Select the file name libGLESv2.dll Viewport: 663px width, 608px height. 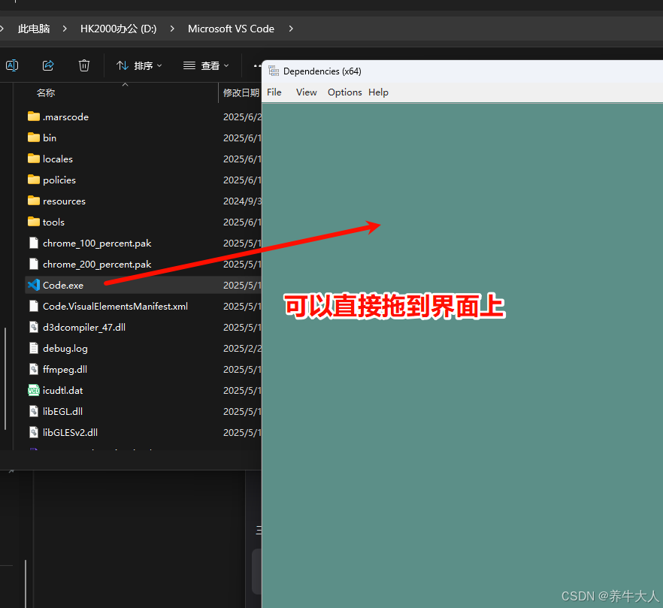70,433
